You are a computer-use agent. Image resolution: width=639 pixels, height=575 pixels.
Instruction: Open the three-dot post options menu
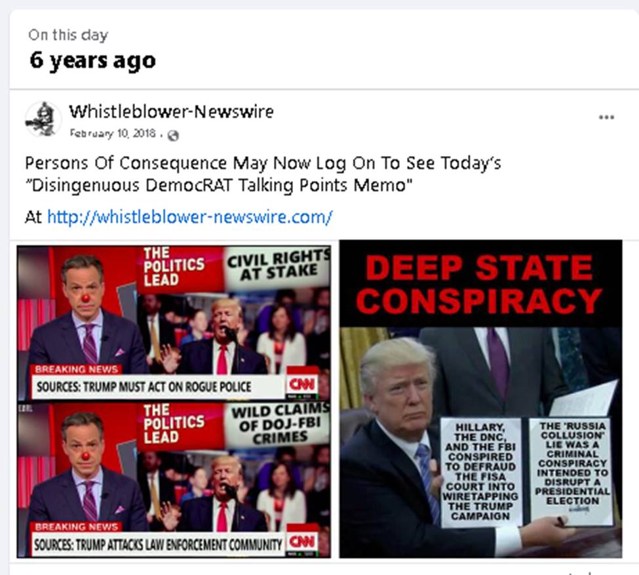point(606,117)
